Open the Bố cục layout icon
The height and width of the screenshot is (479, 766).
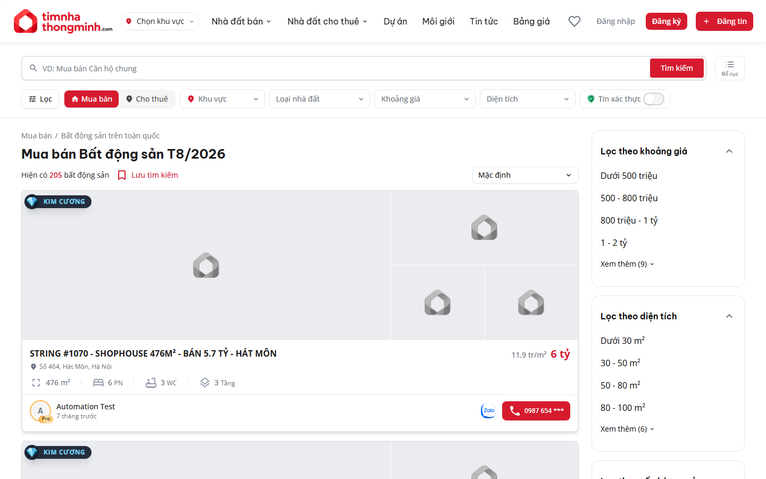click(730, 68)
